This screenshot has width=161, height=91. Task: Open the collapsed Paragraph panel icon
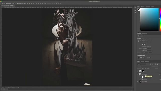[135, 12]
